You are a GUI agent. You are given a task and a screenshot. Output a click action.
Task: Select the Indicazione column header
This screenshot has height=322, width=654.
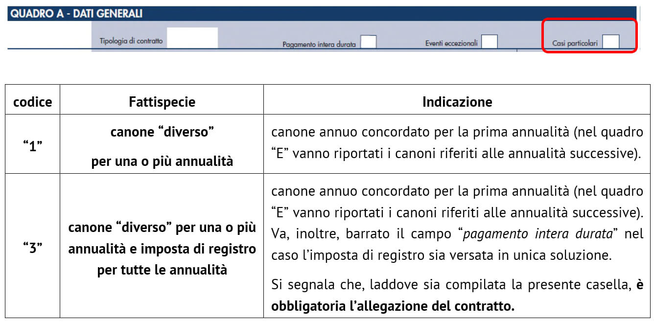(x=457, y=102)
